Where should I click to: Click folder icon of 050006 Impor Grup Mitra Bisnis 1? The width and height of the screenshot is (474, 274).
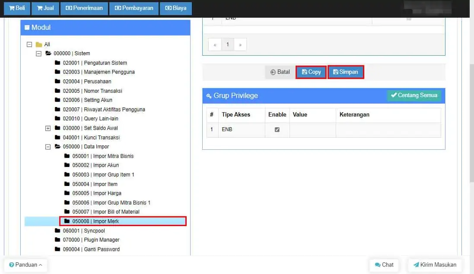click(x=67, y=202)
